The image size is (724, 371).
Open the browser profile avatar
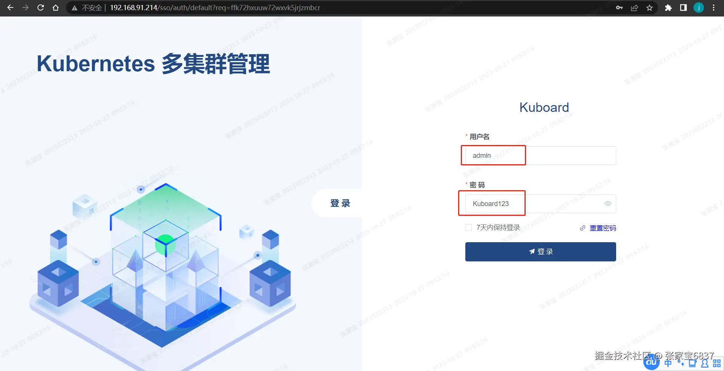pyautogui.click(x=699, y=8)
